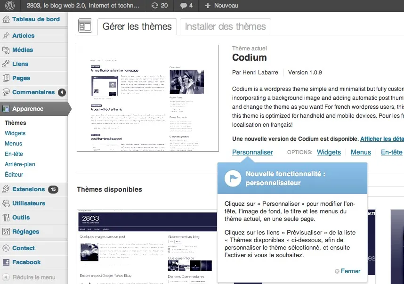Screen dimensions: 404x284
Task: Click the themes page header icon
Action: [x=85, y=26]
